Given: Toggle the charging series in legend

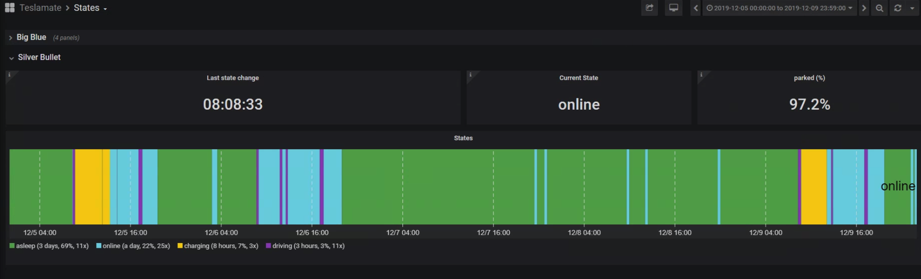Looking at the screenshot, I should pos(221,246).
